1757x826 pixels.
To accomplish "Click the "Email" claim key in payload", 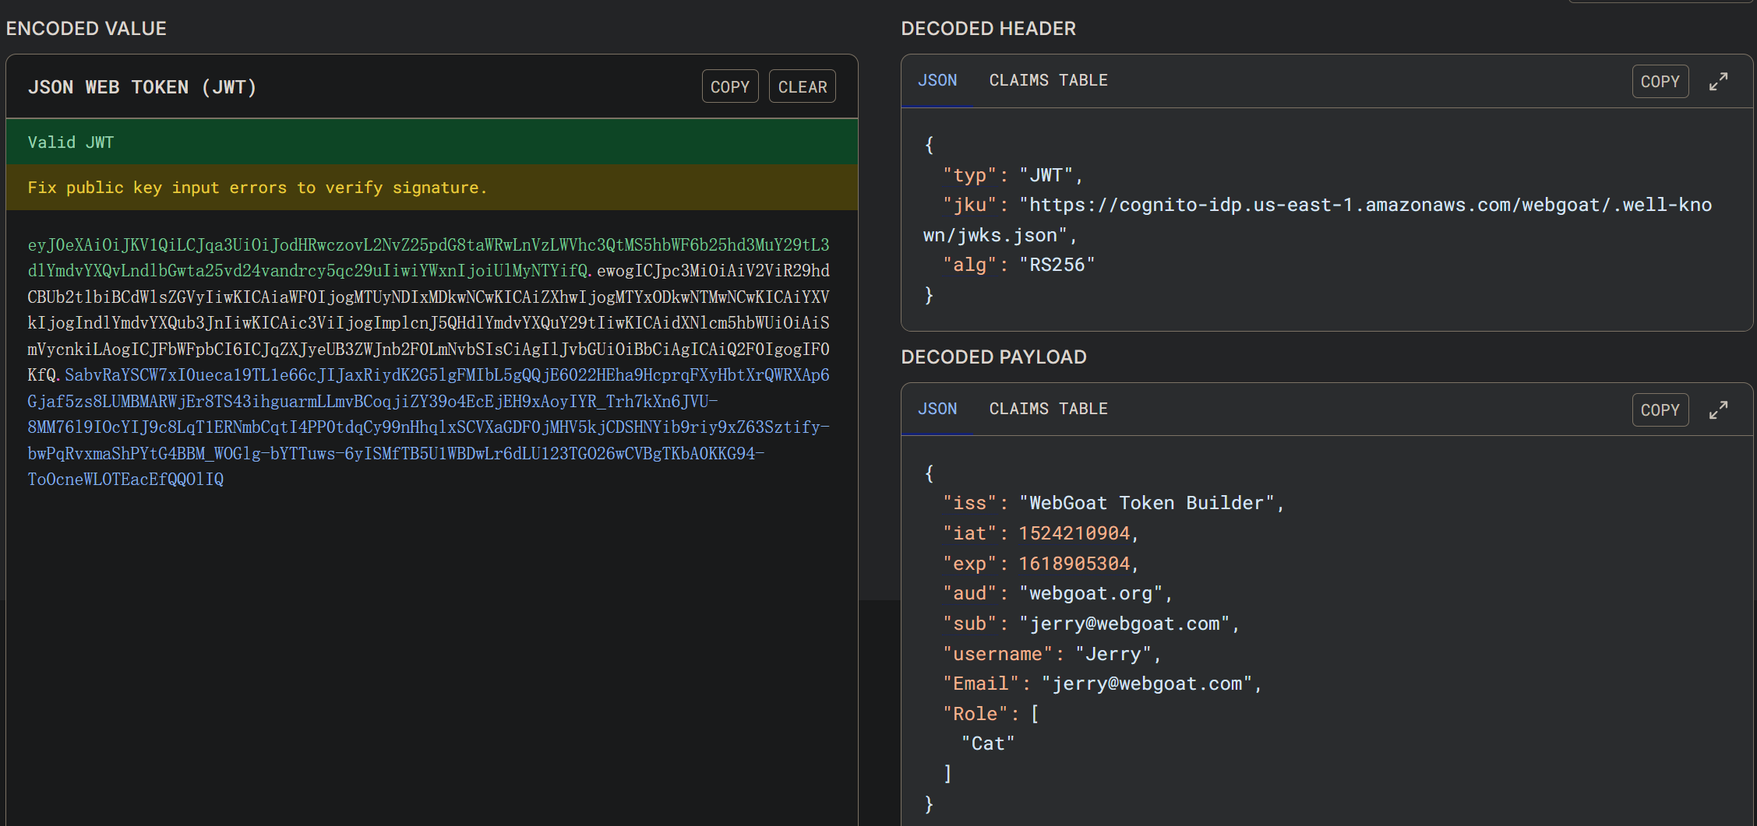I will pyautogui.click(x=981, y=684).
